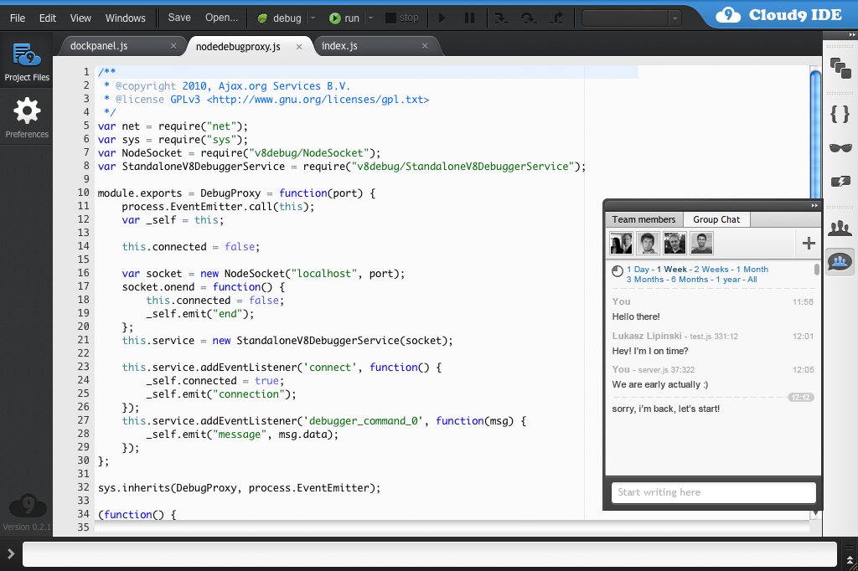Filter chat history to 2 Weeks
858x571 pixels.
point(711,270)
